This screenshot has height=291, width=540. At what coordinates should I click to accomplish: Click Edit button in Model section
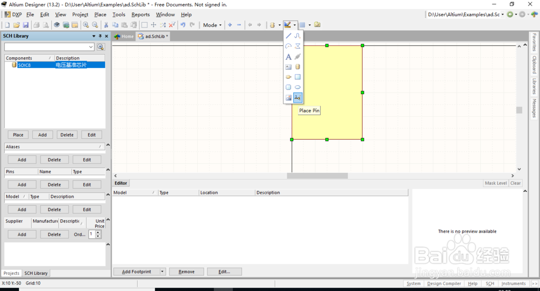pos(87,209)
